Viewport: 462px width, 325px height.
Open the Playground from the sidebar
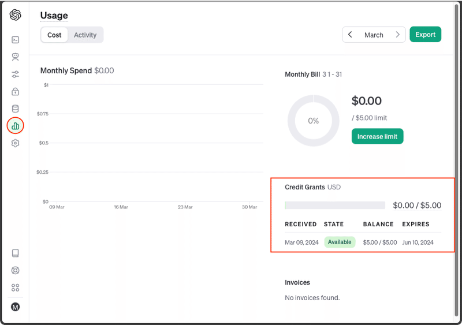coord(16,40)
